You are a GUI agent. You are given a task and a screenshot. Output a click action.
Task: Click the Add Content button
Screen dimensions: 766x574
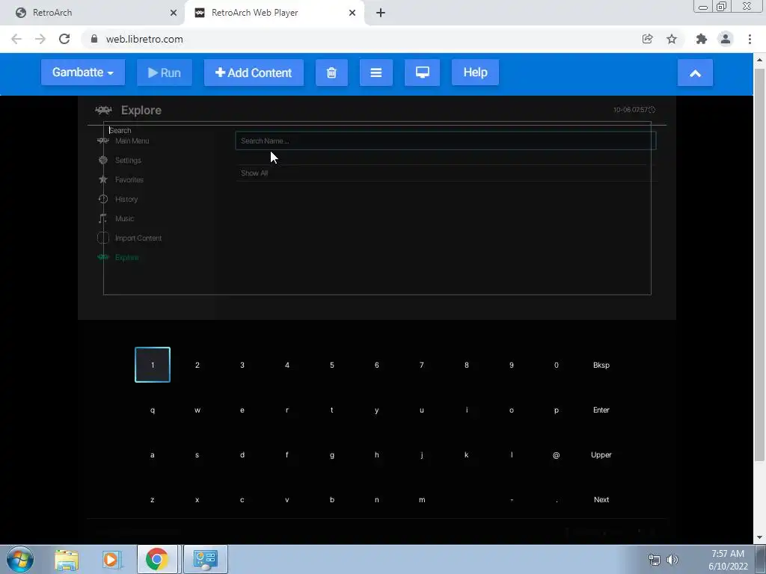tap(254, 72)
